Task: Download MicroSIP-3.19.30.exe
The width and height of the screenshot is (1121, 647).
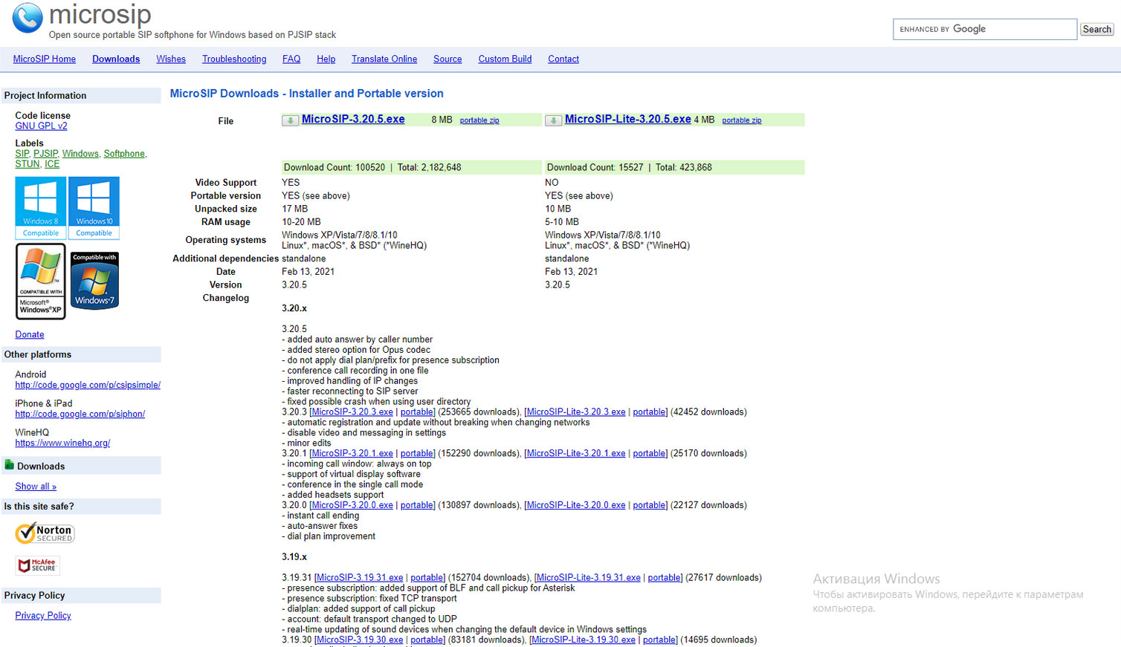Action: 360,640
